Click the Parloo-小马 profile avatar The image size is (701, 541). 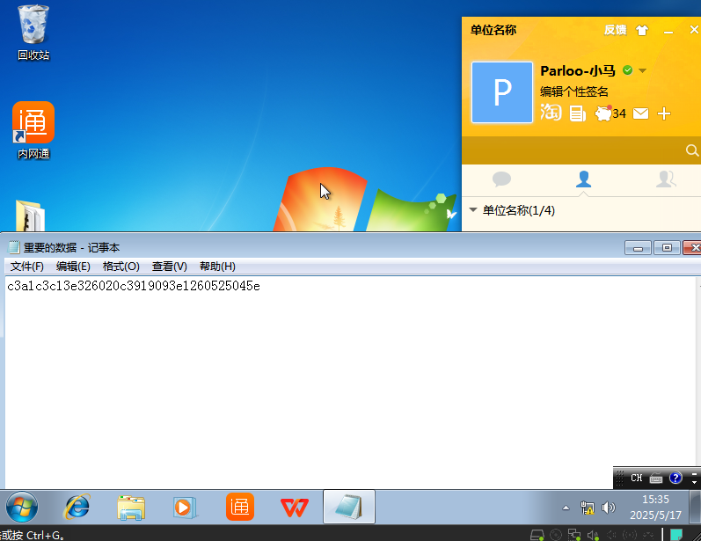502,92
